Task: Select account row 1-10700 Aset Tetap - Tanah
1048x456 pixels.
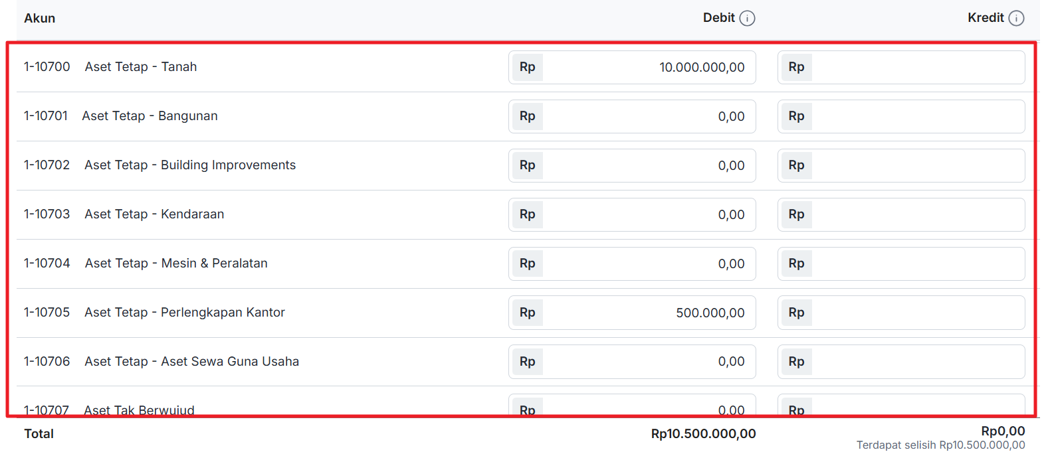Action: (141, 67)
